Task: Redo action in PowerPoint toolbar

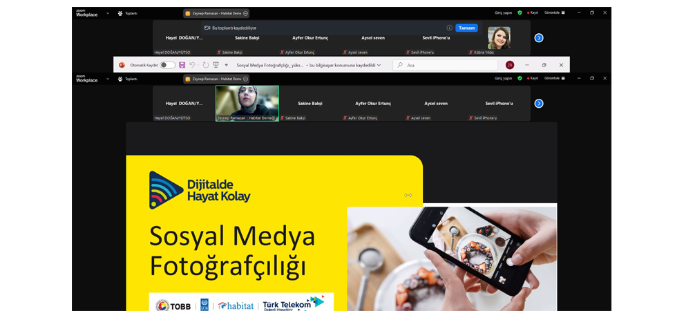Action: [x=205, y=65]
